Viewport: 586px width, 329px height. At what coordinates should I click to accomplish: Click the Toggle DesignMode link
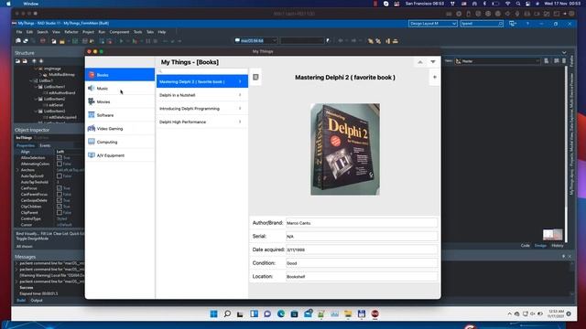point(32,239)
